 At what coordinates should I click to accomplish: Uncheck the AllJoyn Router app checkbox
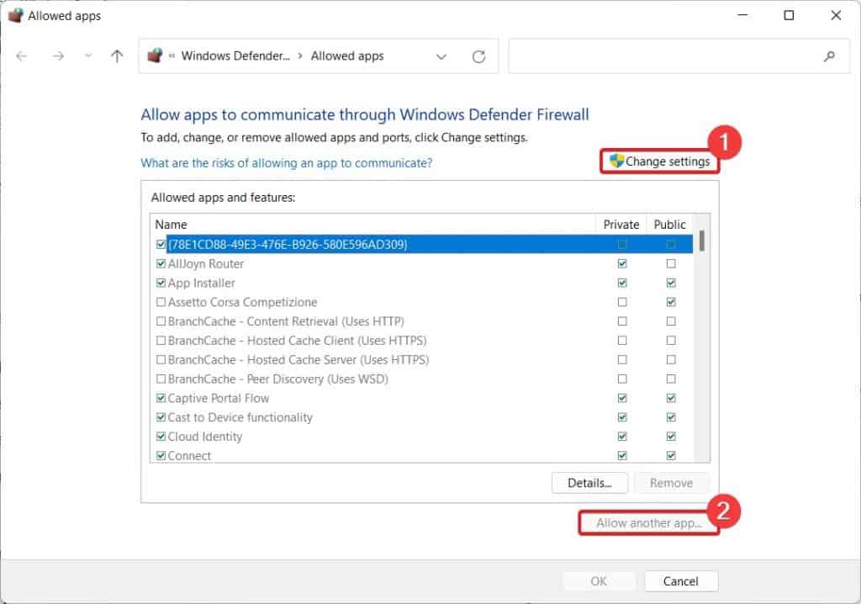pyautogui.click(x=161, y=264)
